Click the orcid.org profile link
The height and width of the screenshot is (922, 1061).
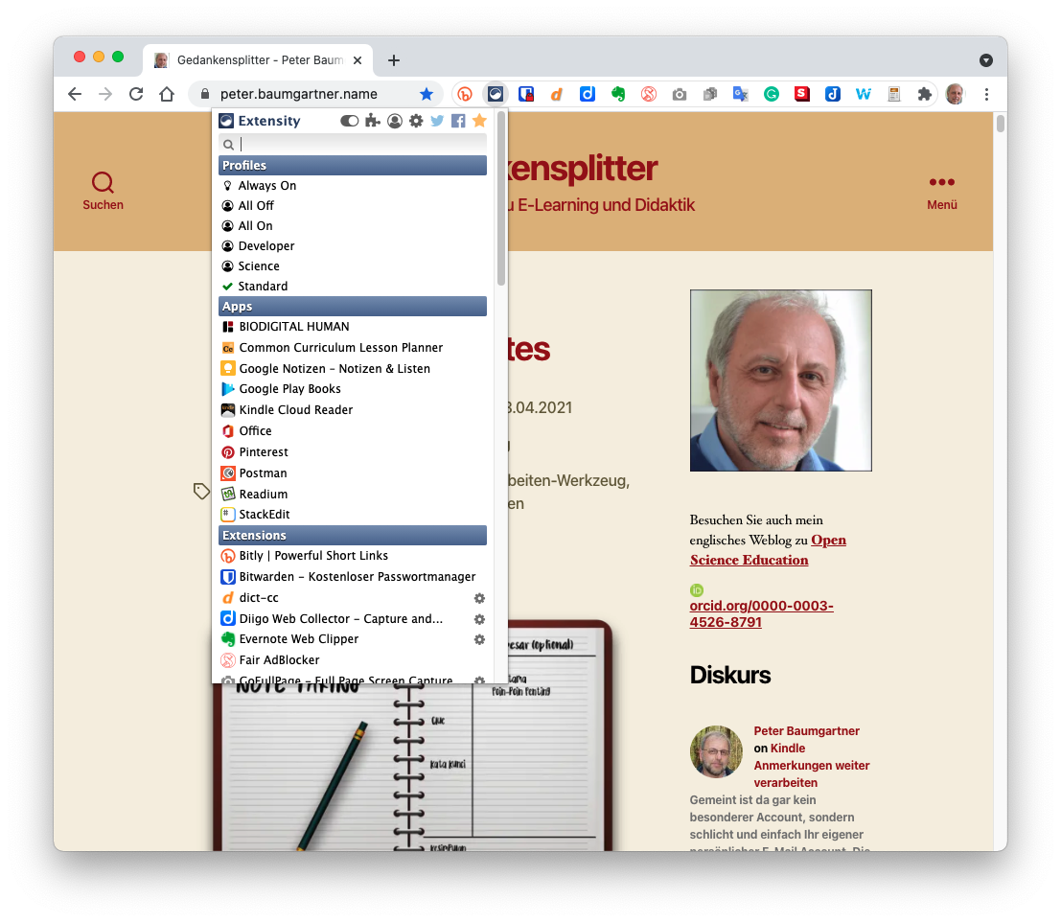tap(761, 613)
